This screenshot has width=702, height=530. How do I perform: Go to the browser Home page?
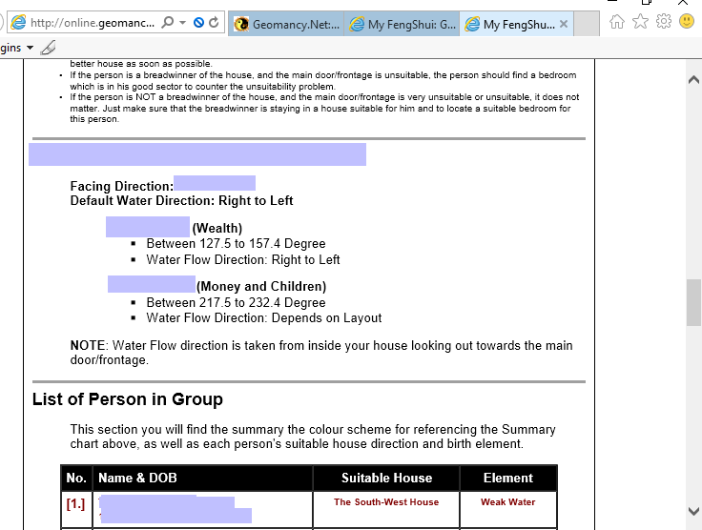pos(617,21)
